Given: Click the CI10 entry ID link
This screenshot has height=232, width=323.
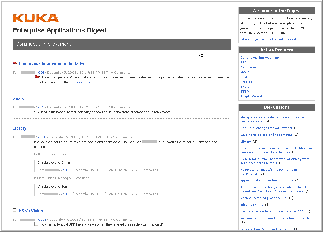Looking at the screenshot, I should coord(42,137).
